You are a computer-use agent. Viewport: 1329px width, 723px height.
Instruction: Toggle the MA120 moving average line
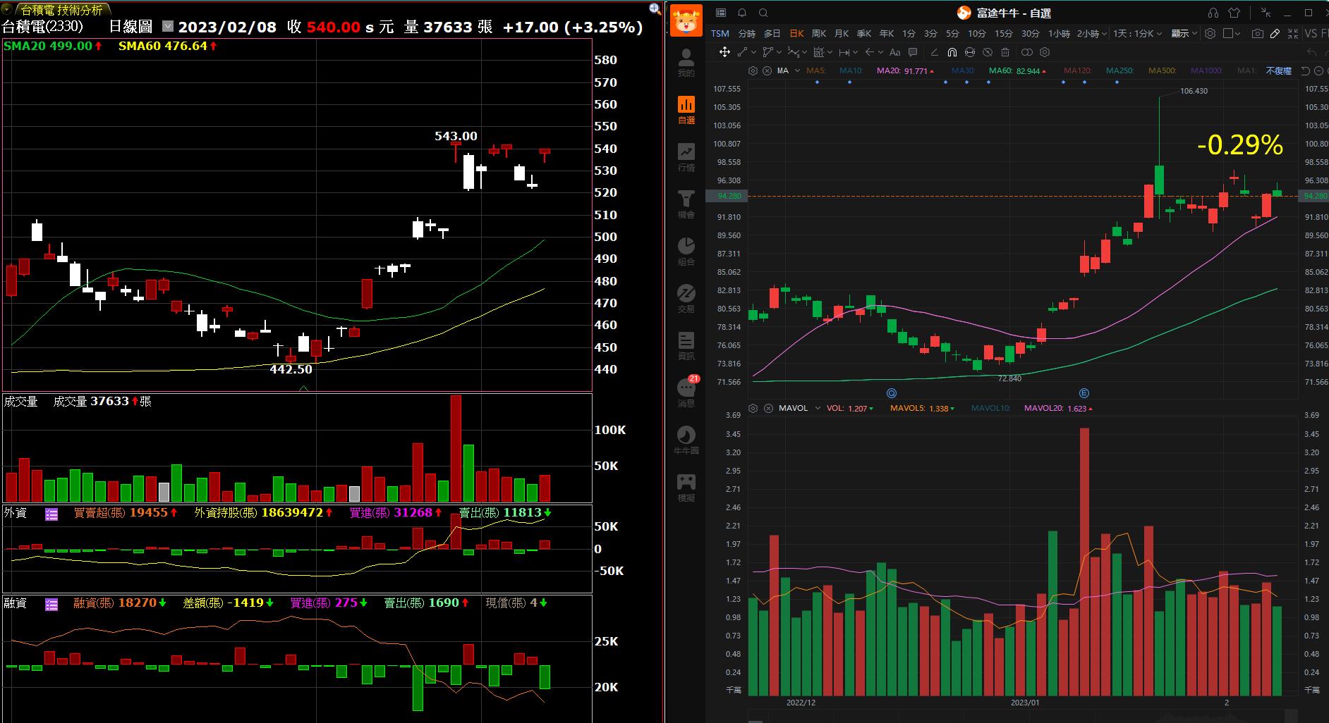coord(1077,70)
